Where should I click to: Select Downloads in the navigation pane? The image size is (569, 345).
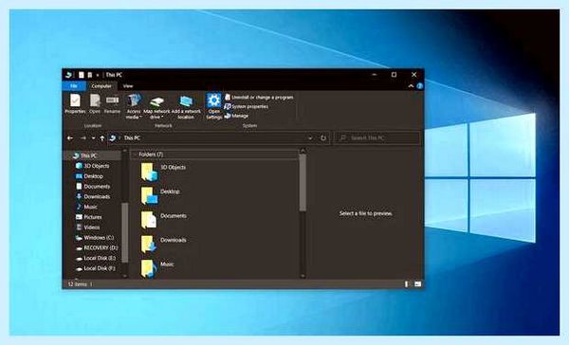click(x=93, y=196)
